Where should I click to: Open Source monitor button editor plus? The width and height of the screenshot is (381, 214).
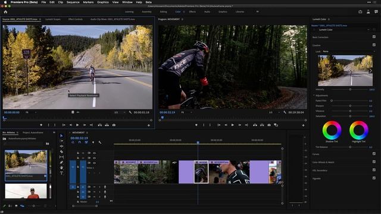(x=149, y=125)
